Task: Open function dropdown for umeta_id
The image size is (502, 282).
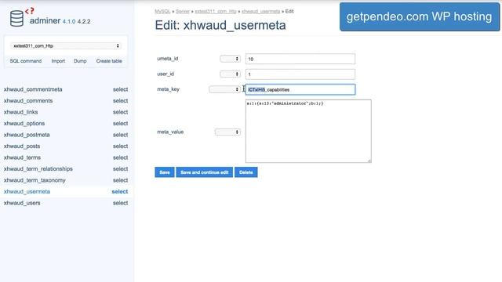Action: (x=230, y=59)
